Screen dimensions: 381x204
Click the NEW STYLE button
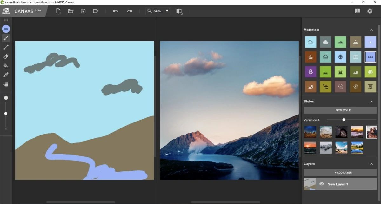coord(343,110)
